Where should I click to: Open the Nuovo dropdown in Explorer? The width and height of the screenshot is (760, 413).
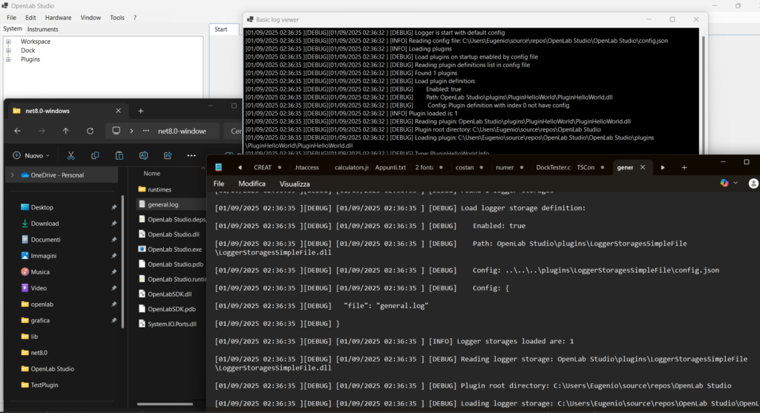pos(31,155)
